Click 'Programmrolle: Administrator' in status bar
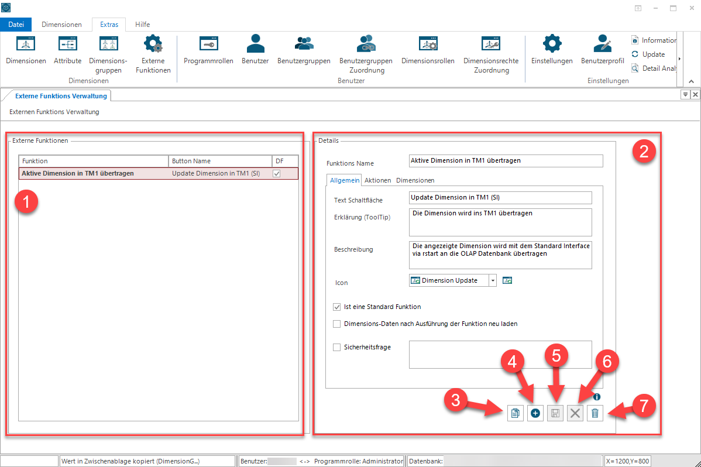Viewport: 701px width, 467px height. click(x=359, y=461)
